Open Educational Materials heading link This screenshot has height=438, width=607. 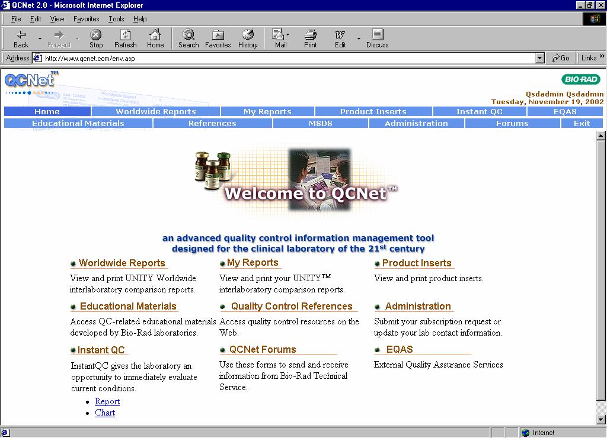(128, 306)
